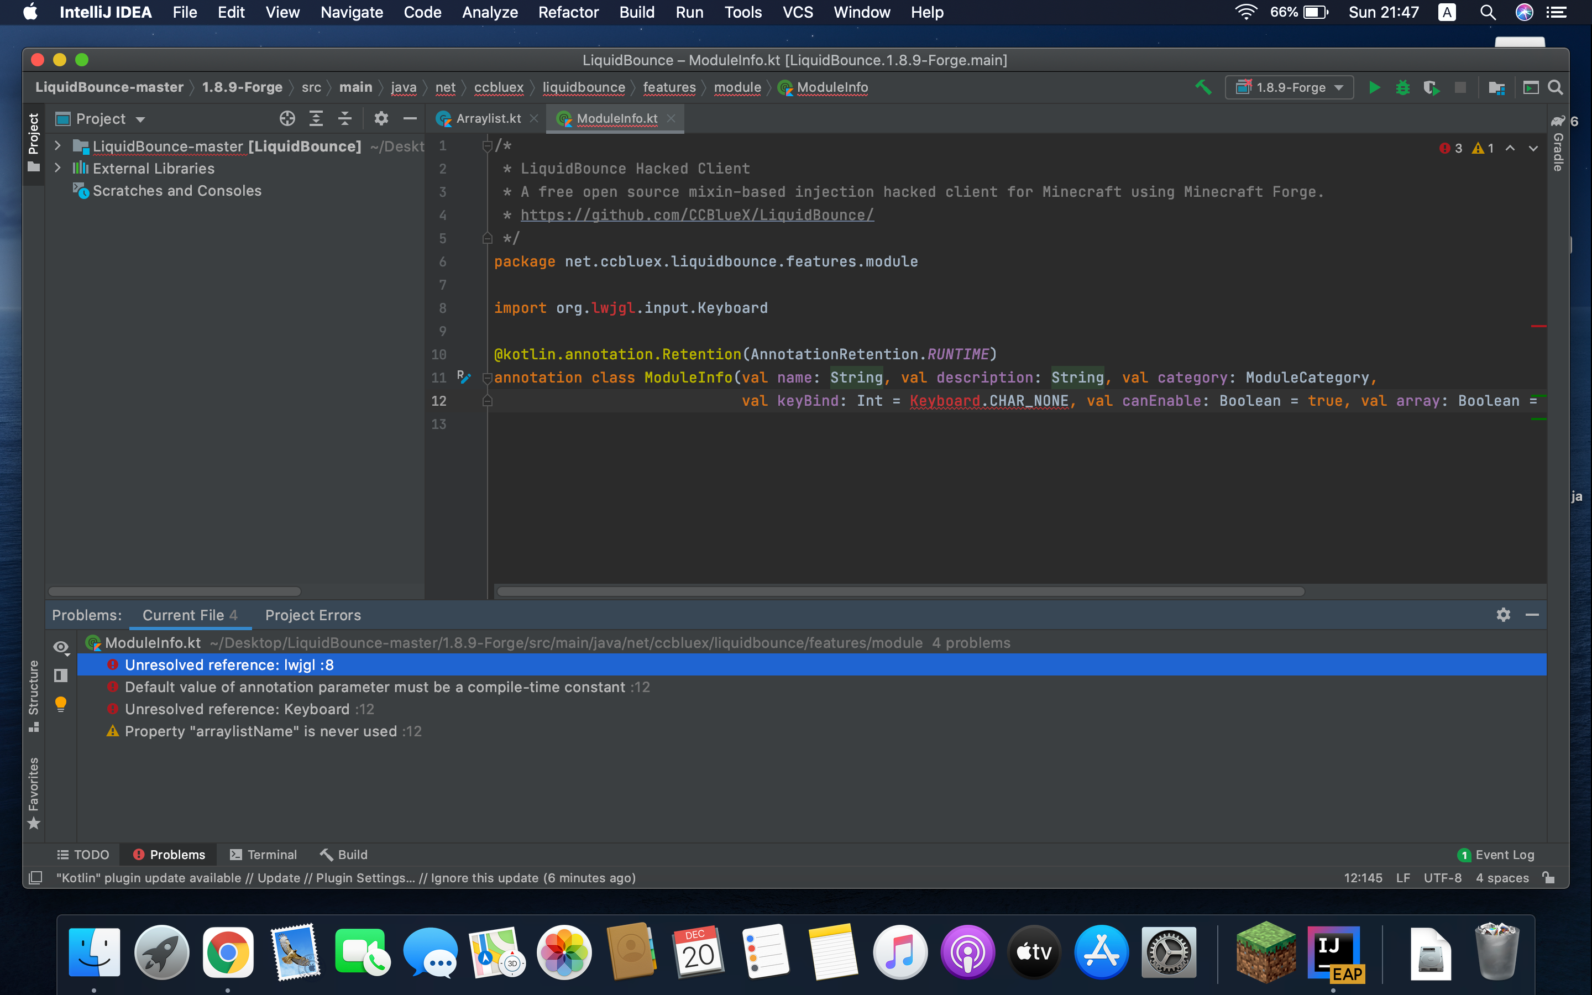Open the Refactor menu
1592x995 pixels.
coord(568,13)
